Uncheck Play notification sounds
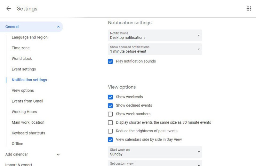This screenshot has width=256, height=166. click(x=110, y=61)
